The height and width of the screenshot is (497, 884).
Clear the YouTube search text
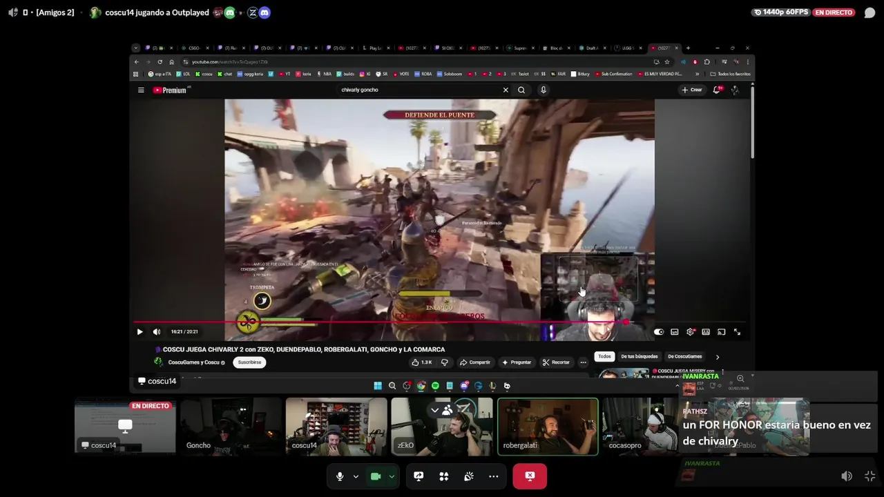pyautogui.click(x=506, y=90)
